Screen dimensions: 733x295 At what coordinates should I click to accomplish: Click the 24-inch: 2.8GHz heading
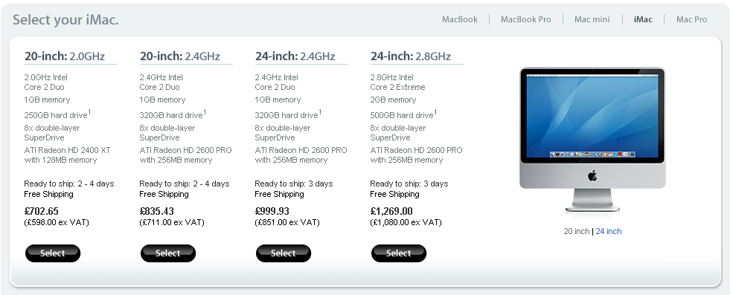[411, 56]
